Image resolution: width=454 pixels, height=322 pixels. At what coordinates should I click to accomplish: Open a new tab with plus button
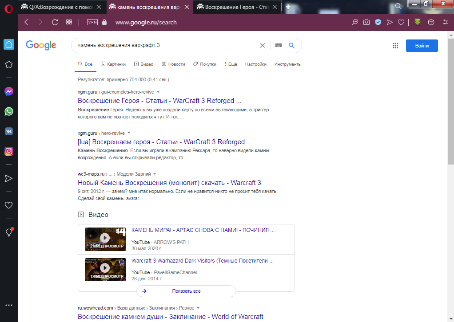[288, 7]
